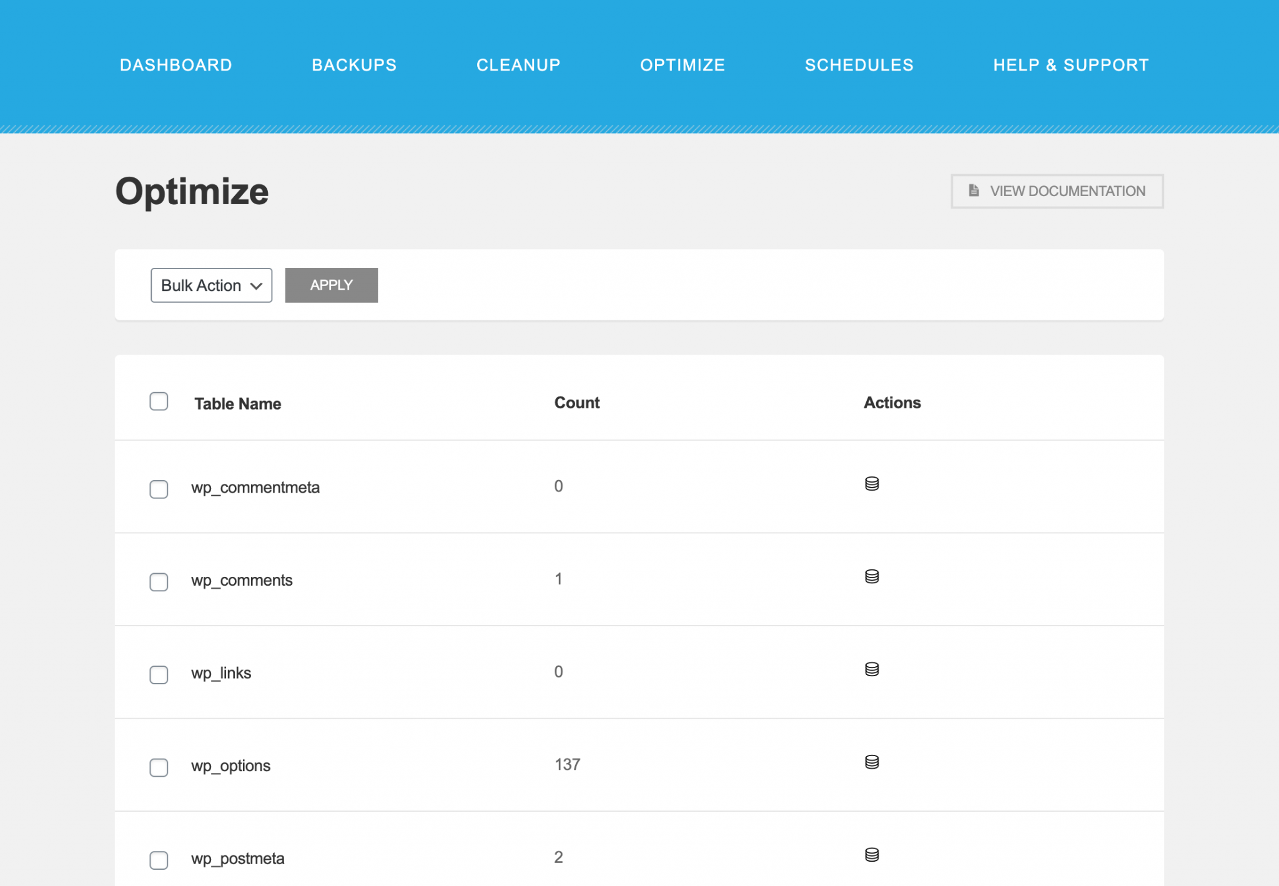Navigate to Schedules tab

(x=859, y=65)
